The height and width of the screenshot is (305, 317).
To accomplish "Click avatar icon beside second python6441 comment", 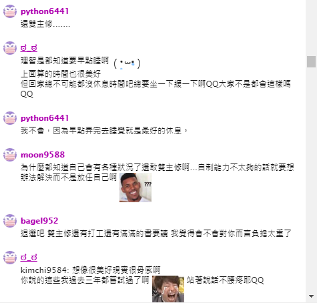I will [10, 118].
